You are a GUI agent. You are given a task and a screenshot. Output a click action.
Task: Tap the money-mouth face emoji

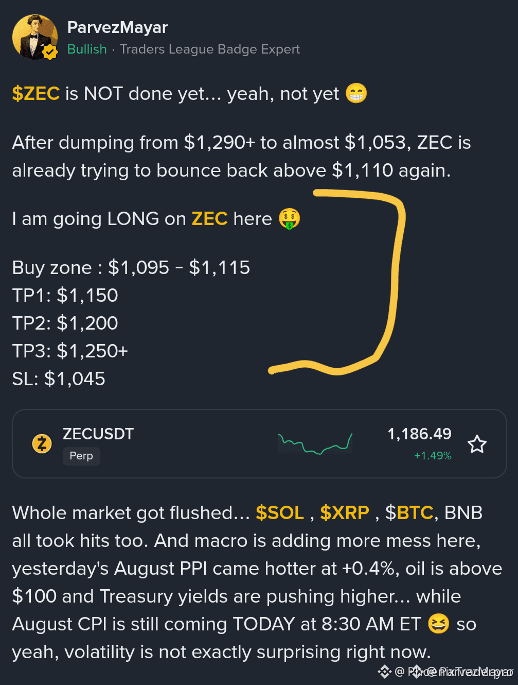(290, 218)
